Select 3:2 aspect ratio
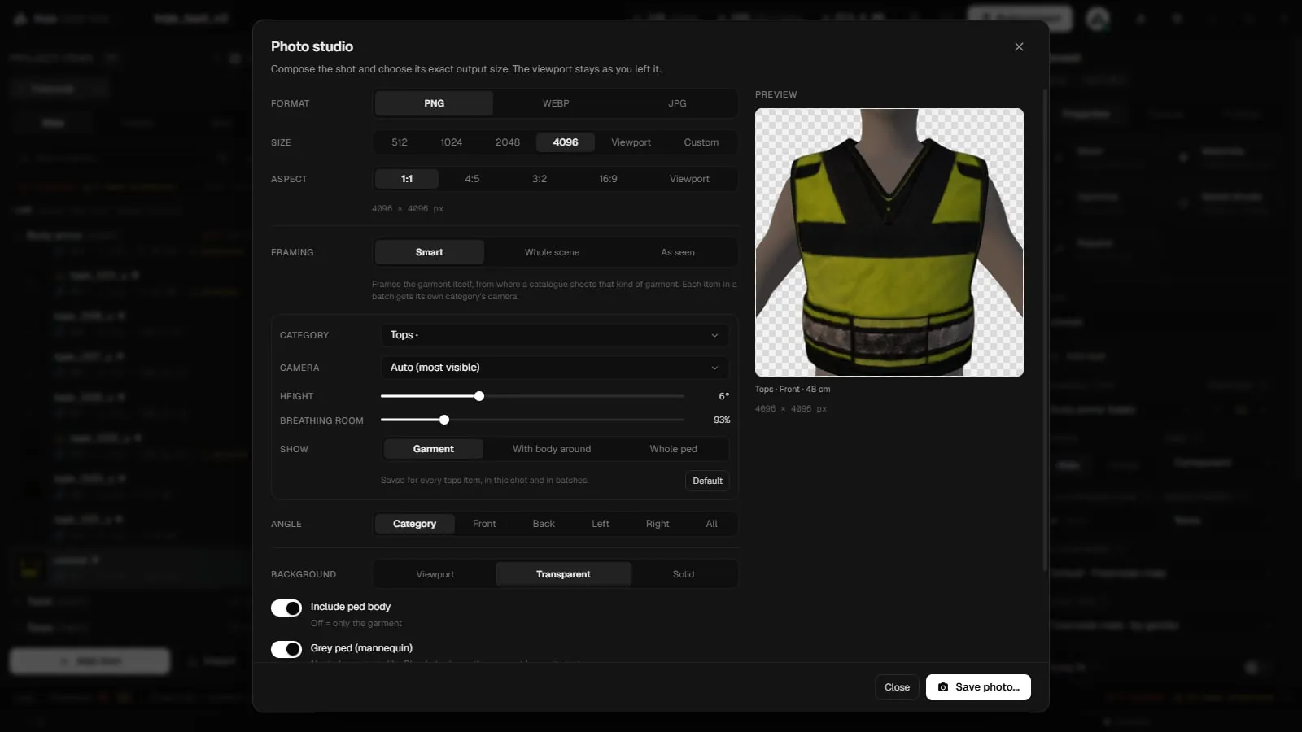1302x732 pixels. click(540, 179)
